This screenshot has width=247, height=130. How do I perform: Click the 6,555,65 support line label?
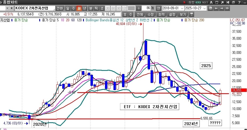pyautogui.click(x=206, y=118)
